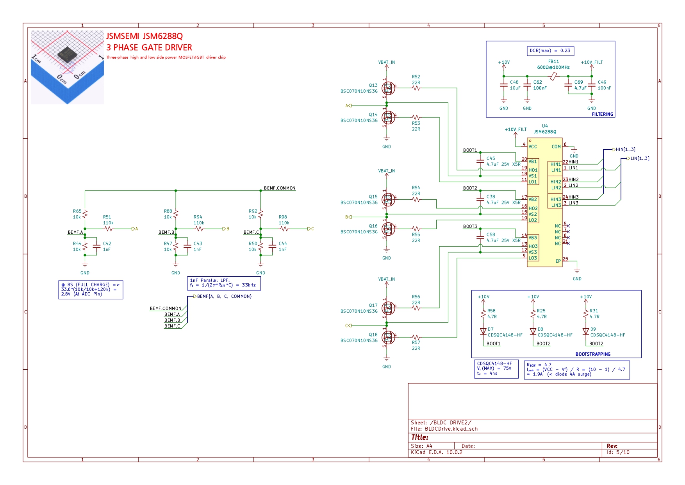Select the Q15 MOSFET symbol
This screenshot has height=485, width=685.
point(388,200)
